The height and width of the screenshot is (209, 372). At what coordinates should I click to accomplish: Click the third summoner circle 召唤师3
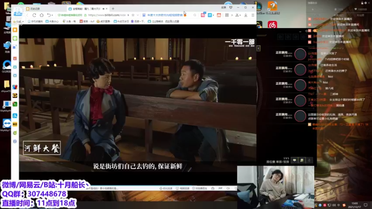tap(300, 85)
